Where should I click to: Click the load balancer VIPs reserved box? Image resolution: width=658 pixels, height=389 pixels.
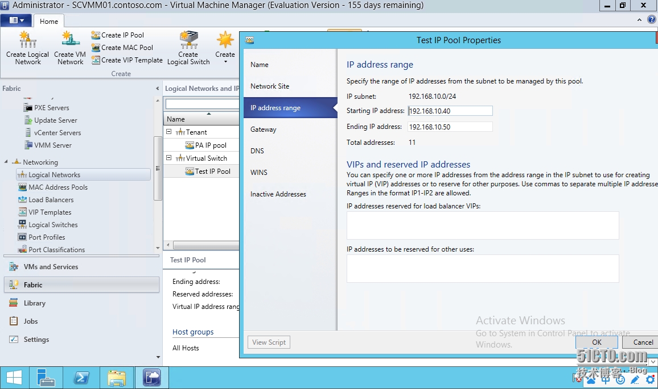pyautogui.click(x=483, y=225)
